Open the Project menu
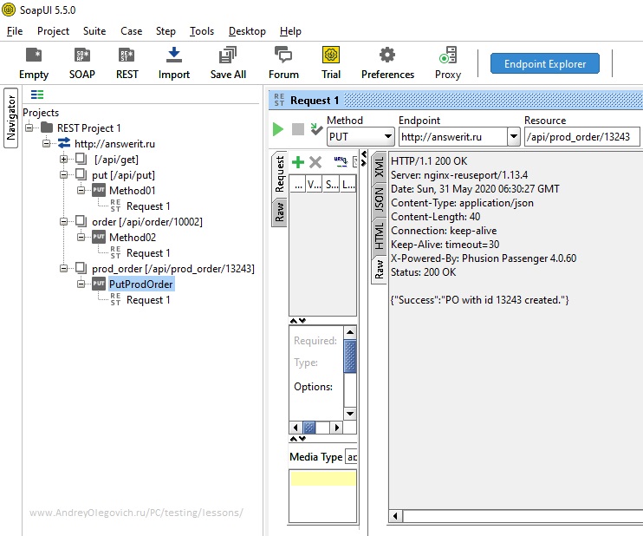 (x=54, y=31)
